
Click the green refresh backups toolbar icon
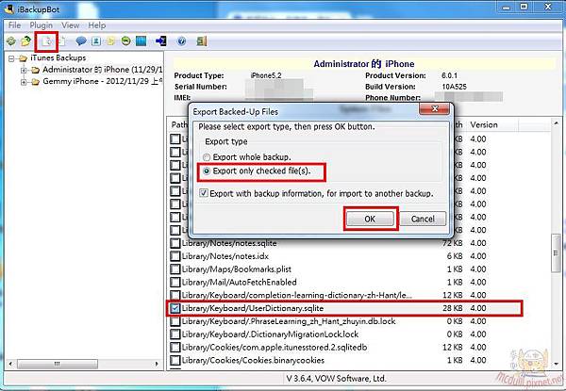pos(11,41)
